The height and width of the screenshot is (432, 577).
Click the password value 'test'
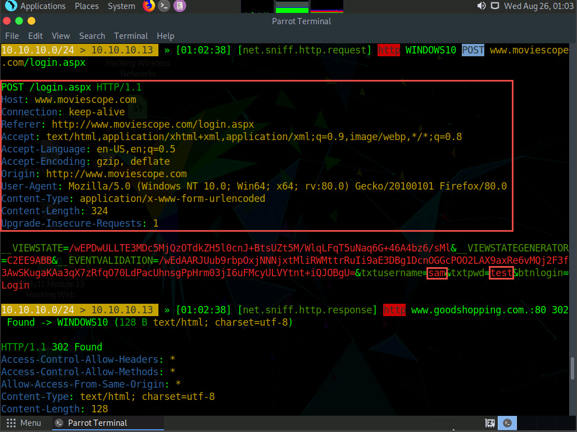coord(501,273)
